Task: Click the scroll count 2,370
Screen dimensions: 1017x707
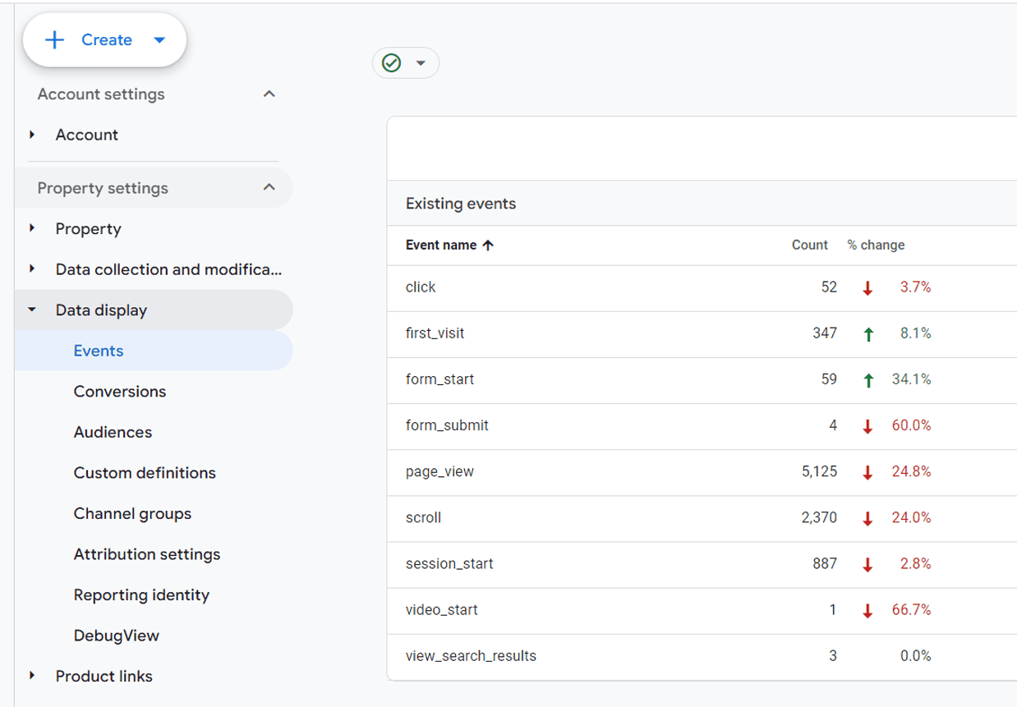Action: click(820, 518)
